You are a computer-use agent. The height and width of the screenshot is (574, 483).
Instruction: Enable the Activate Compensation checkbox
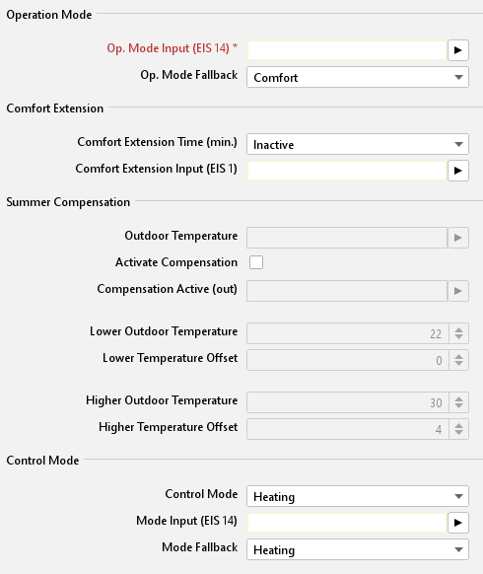(256, 262)
